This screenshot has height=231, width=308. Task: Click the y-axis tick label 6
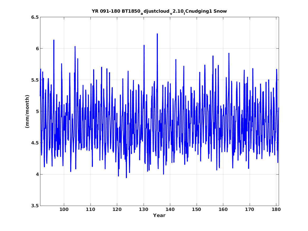click(37, 49)
